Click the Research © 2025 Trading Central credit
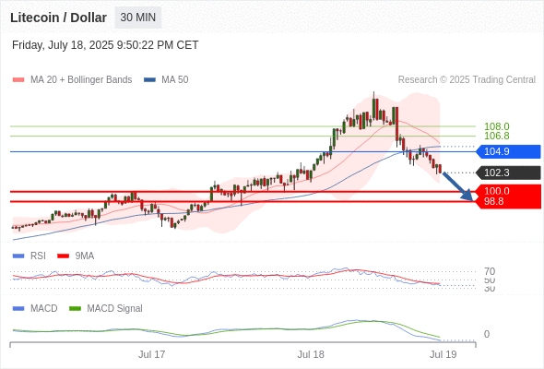 (467, 80)
